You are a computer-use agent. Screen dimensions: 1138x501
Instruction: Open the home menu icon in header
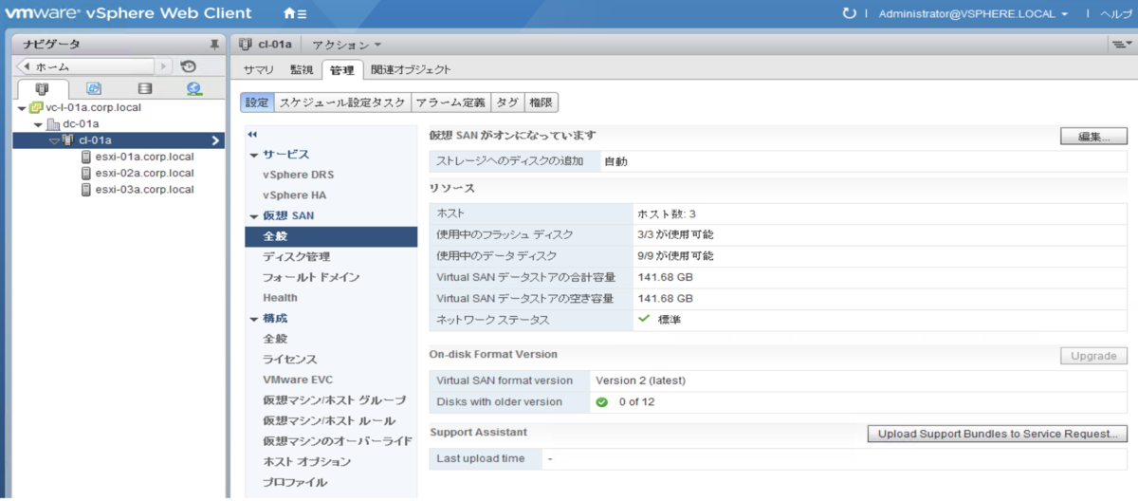(295, 13)
